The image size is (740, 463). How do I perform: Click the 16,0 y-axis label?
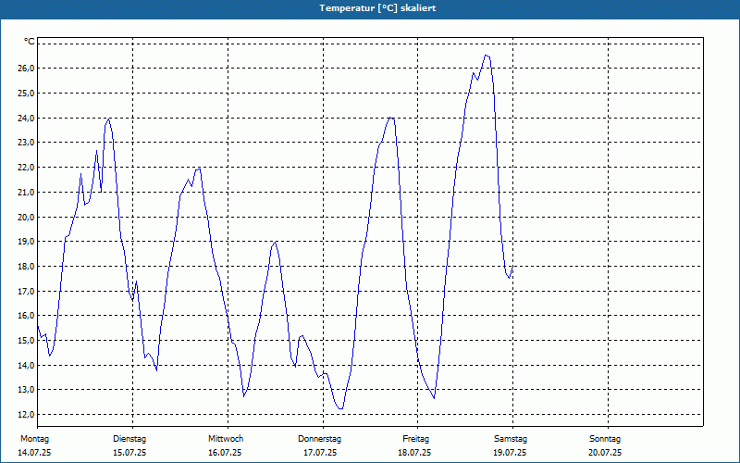pyautogui.click(x=27, y=316)
